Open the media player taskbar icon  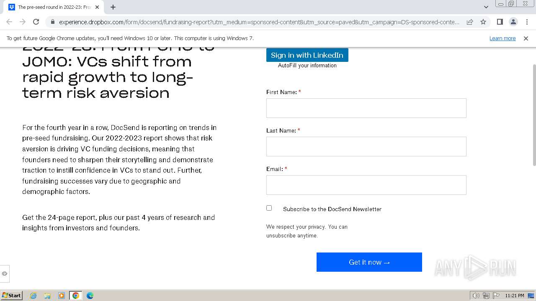(62, 296)
